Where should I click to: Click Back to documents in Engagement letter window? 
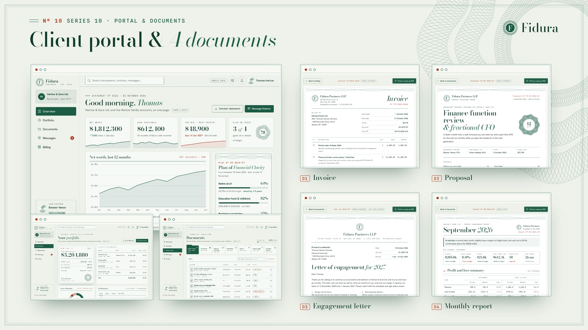point(315,209)
